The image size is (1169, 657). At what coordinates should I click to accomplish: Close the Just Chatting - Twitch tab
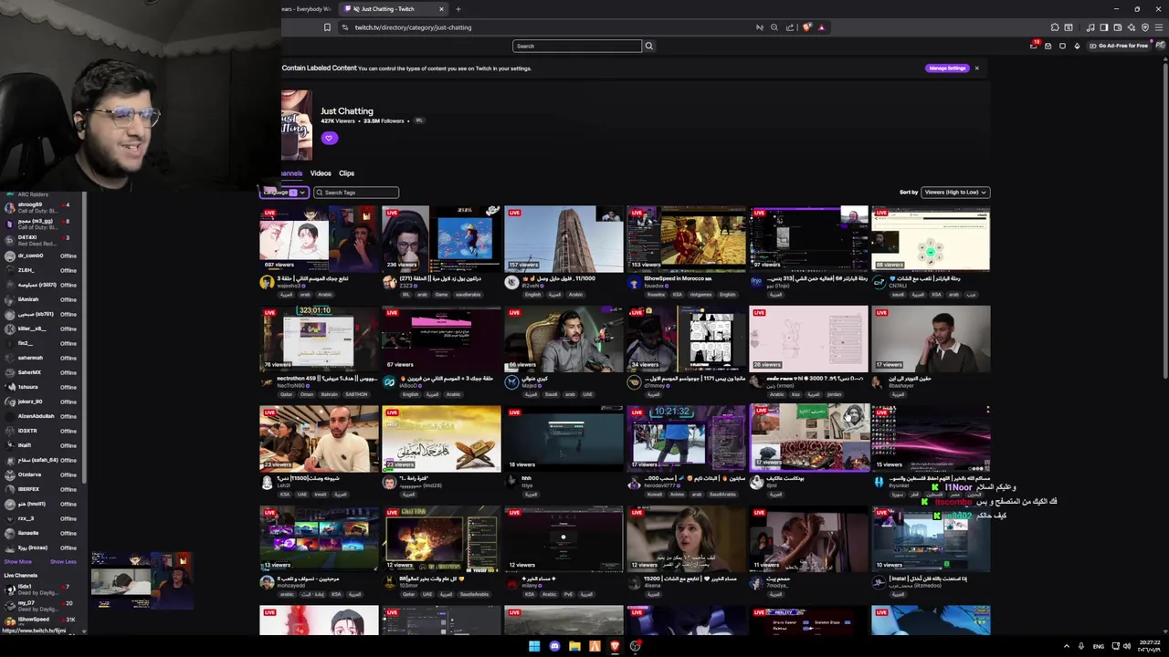click(x=441, y=9)
